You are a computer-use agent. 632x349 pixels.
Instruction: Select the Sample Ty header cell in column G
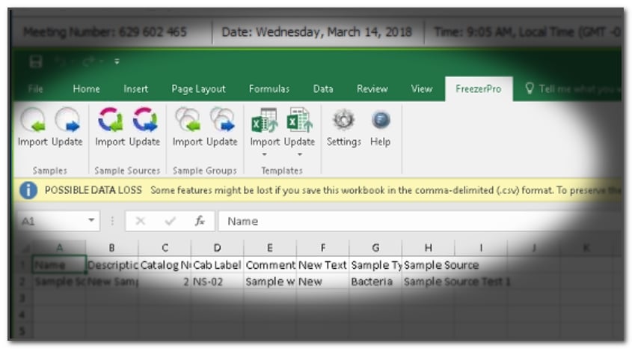375,264
